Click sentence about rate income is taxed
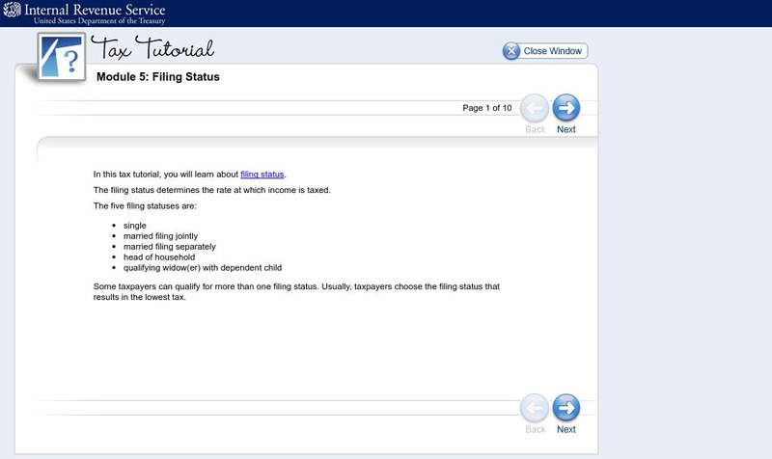Image resolution: width=772 pixels, height=459 pixels. (211, 190)
